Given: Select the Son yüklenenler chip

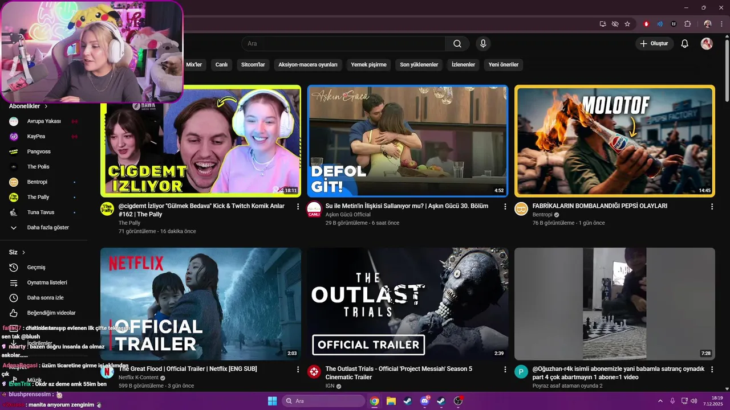Looking at the screenshot, I should (x=419, y=65).
